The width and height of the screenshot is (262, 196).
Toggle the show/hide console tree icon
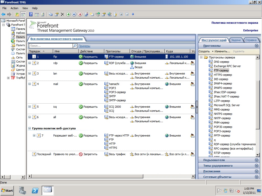coord(23,15)
